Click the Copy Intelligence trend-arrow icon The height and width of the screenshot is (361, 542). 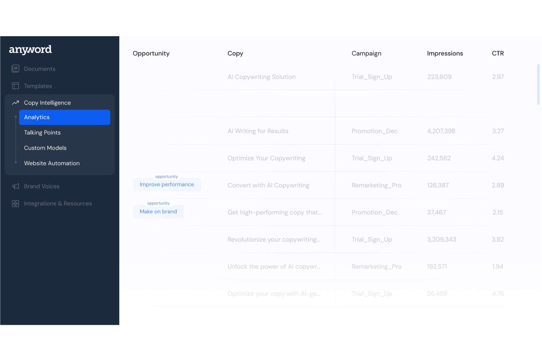(15, 103)
